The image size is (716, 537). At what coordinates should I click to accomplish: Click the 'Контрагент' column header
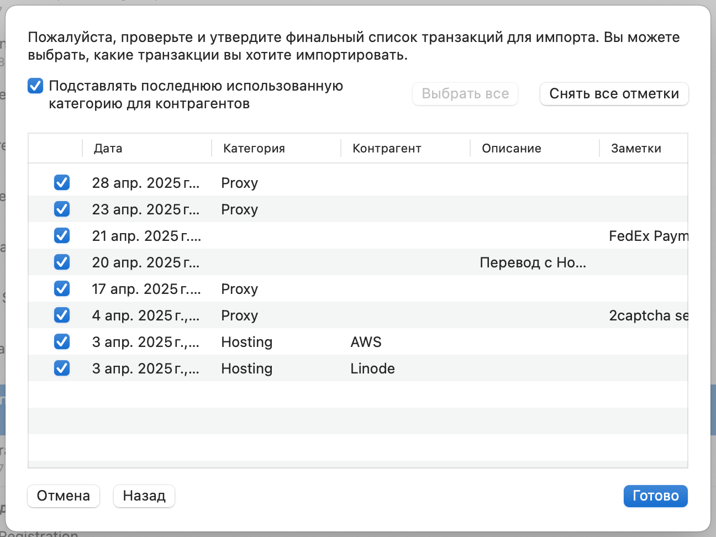pos(406,148)
